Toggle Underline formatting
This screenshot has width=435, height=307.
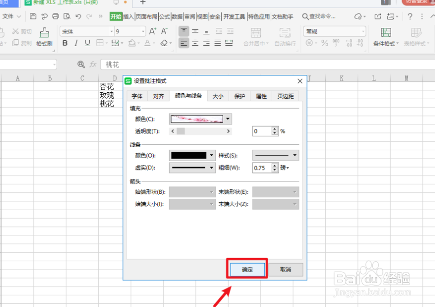tap(87, 43)
